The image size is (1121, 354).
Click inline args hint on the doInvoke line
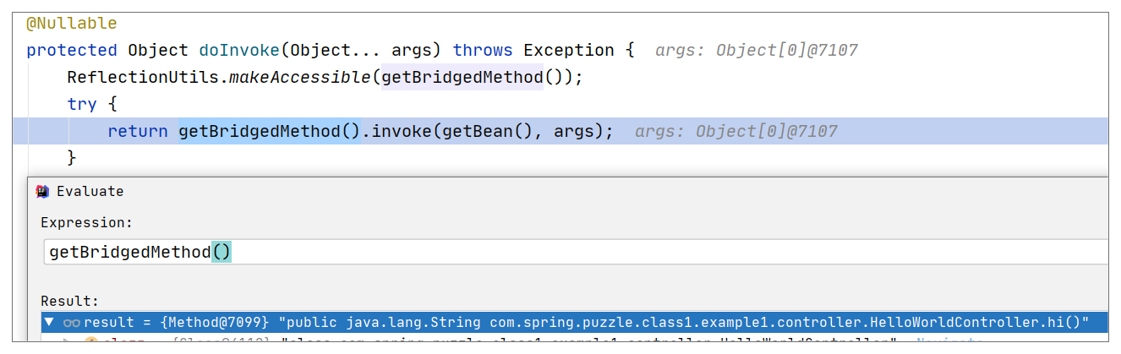[755, 51]
